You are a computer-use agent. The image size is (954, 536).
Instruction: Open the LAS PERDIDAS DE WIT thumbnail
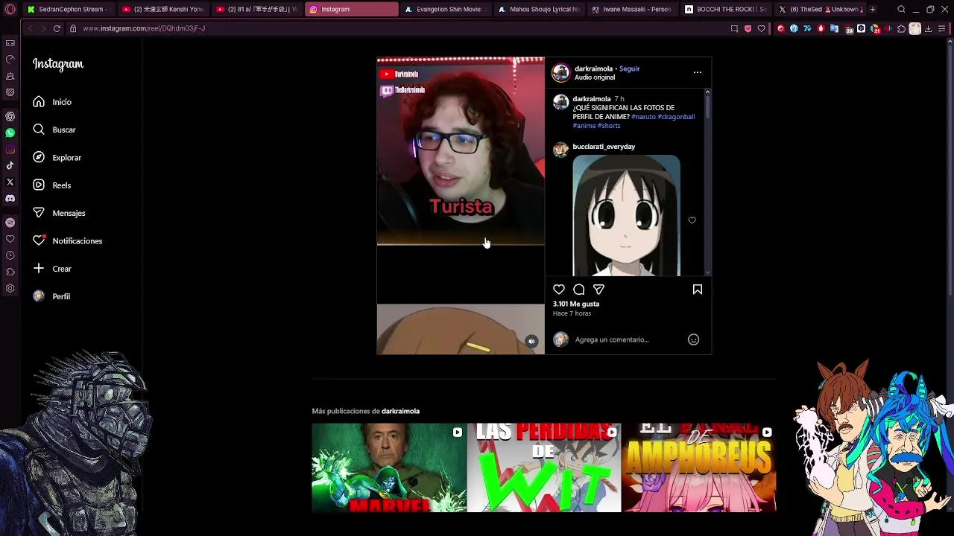pos(544,468)
